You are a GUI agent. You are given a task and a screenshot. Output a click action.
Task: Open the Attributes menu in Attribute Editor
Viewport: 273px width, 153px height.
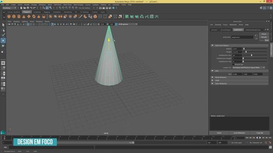click(x=233, y=25)
